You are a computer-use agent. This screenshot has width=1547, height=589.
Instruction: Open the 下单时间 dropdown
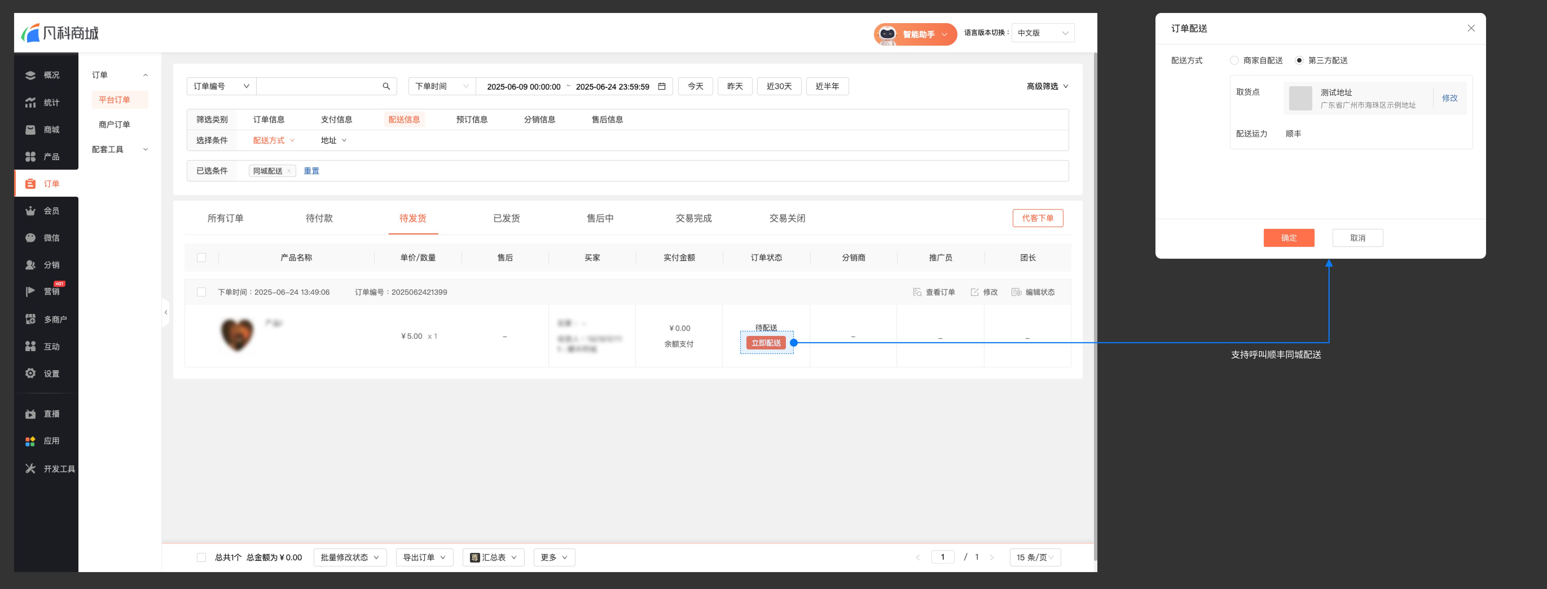[x=442, y=86]
